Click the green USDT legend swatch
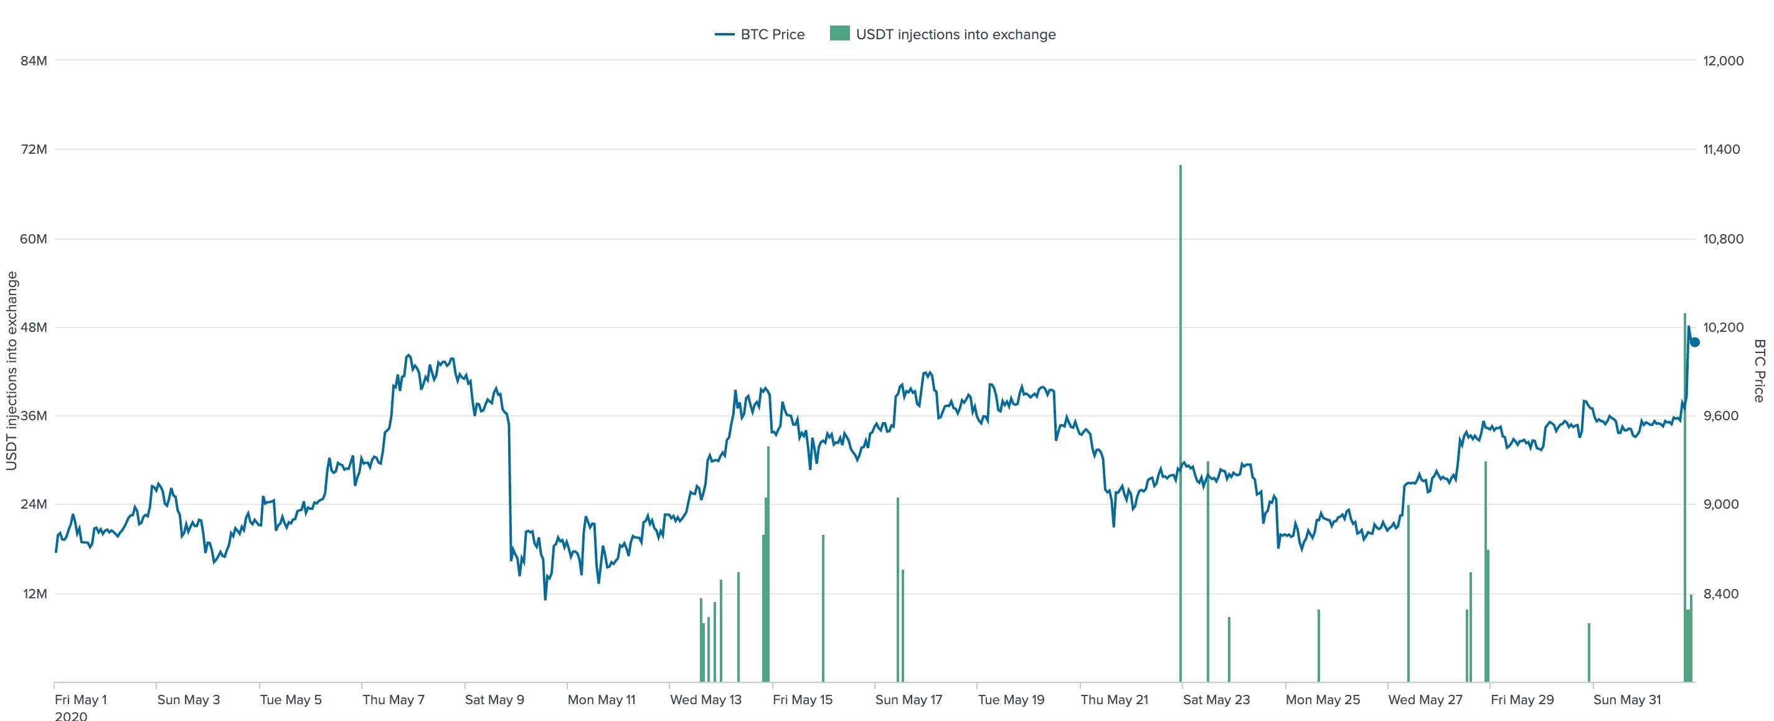Screen dimensions: 1774x721 coord(839,33)
